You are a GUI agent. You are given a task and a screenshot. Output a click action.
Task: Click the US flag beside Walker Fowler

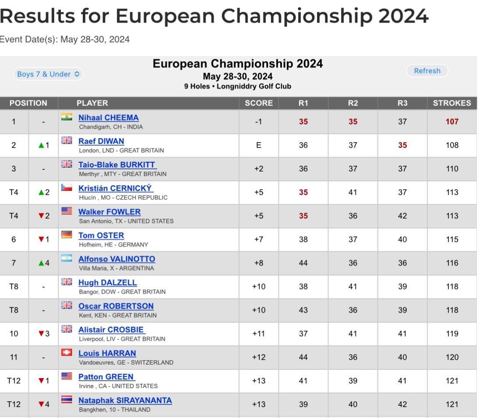coord(67,211)
